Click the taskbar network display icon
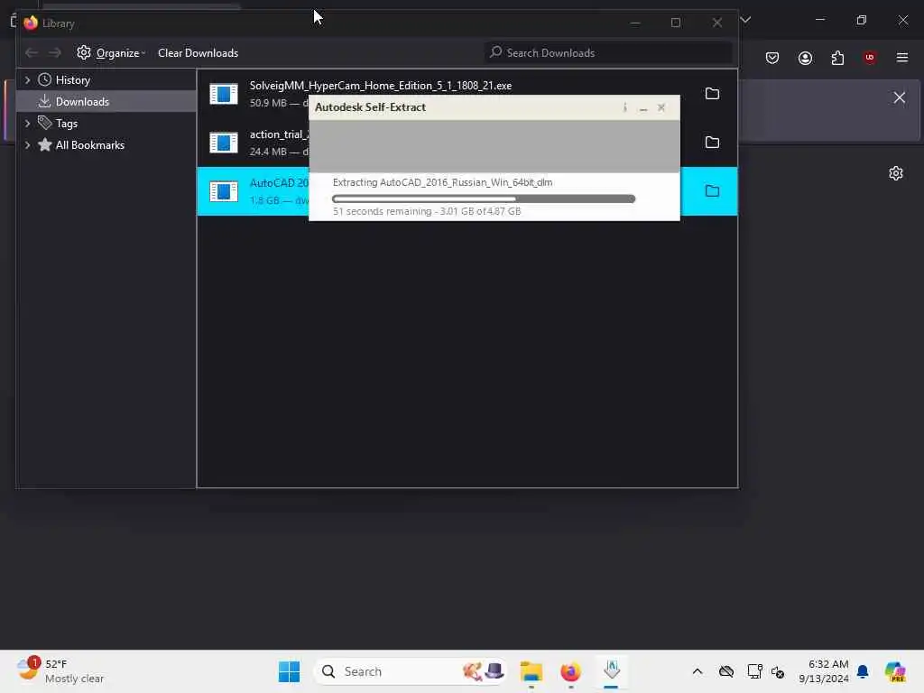This screenshot has height=693, width=924. pos(754,671)
